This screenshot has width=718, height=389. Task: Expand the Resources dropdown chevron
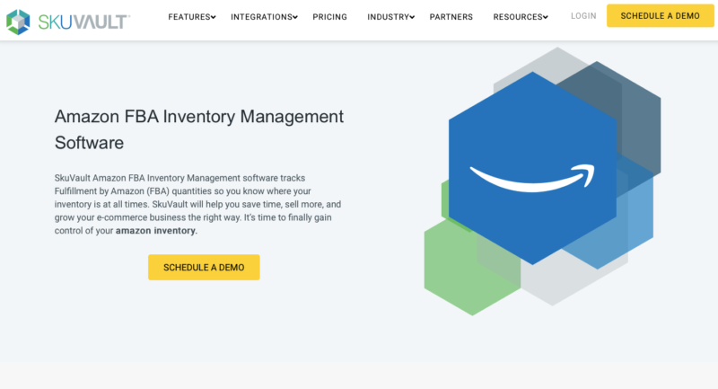[546, 17]
